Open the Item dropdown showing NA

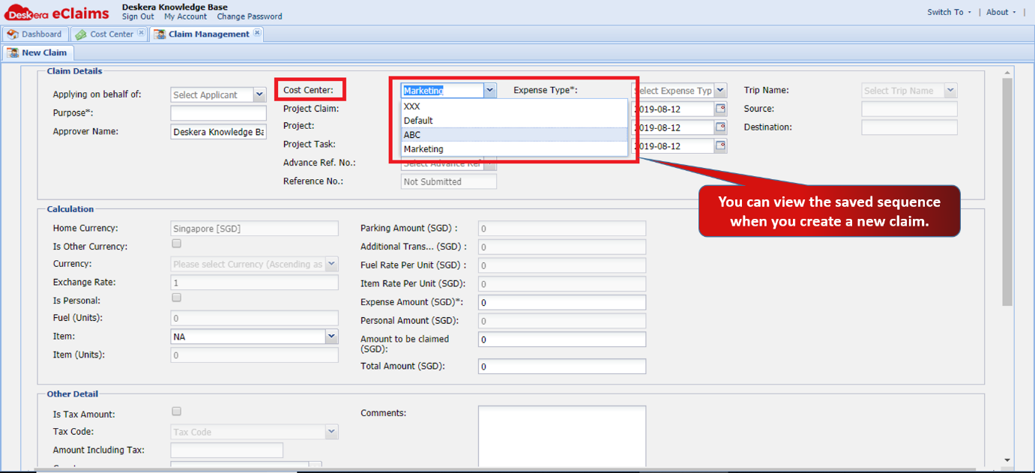click(x=332, y=337)
